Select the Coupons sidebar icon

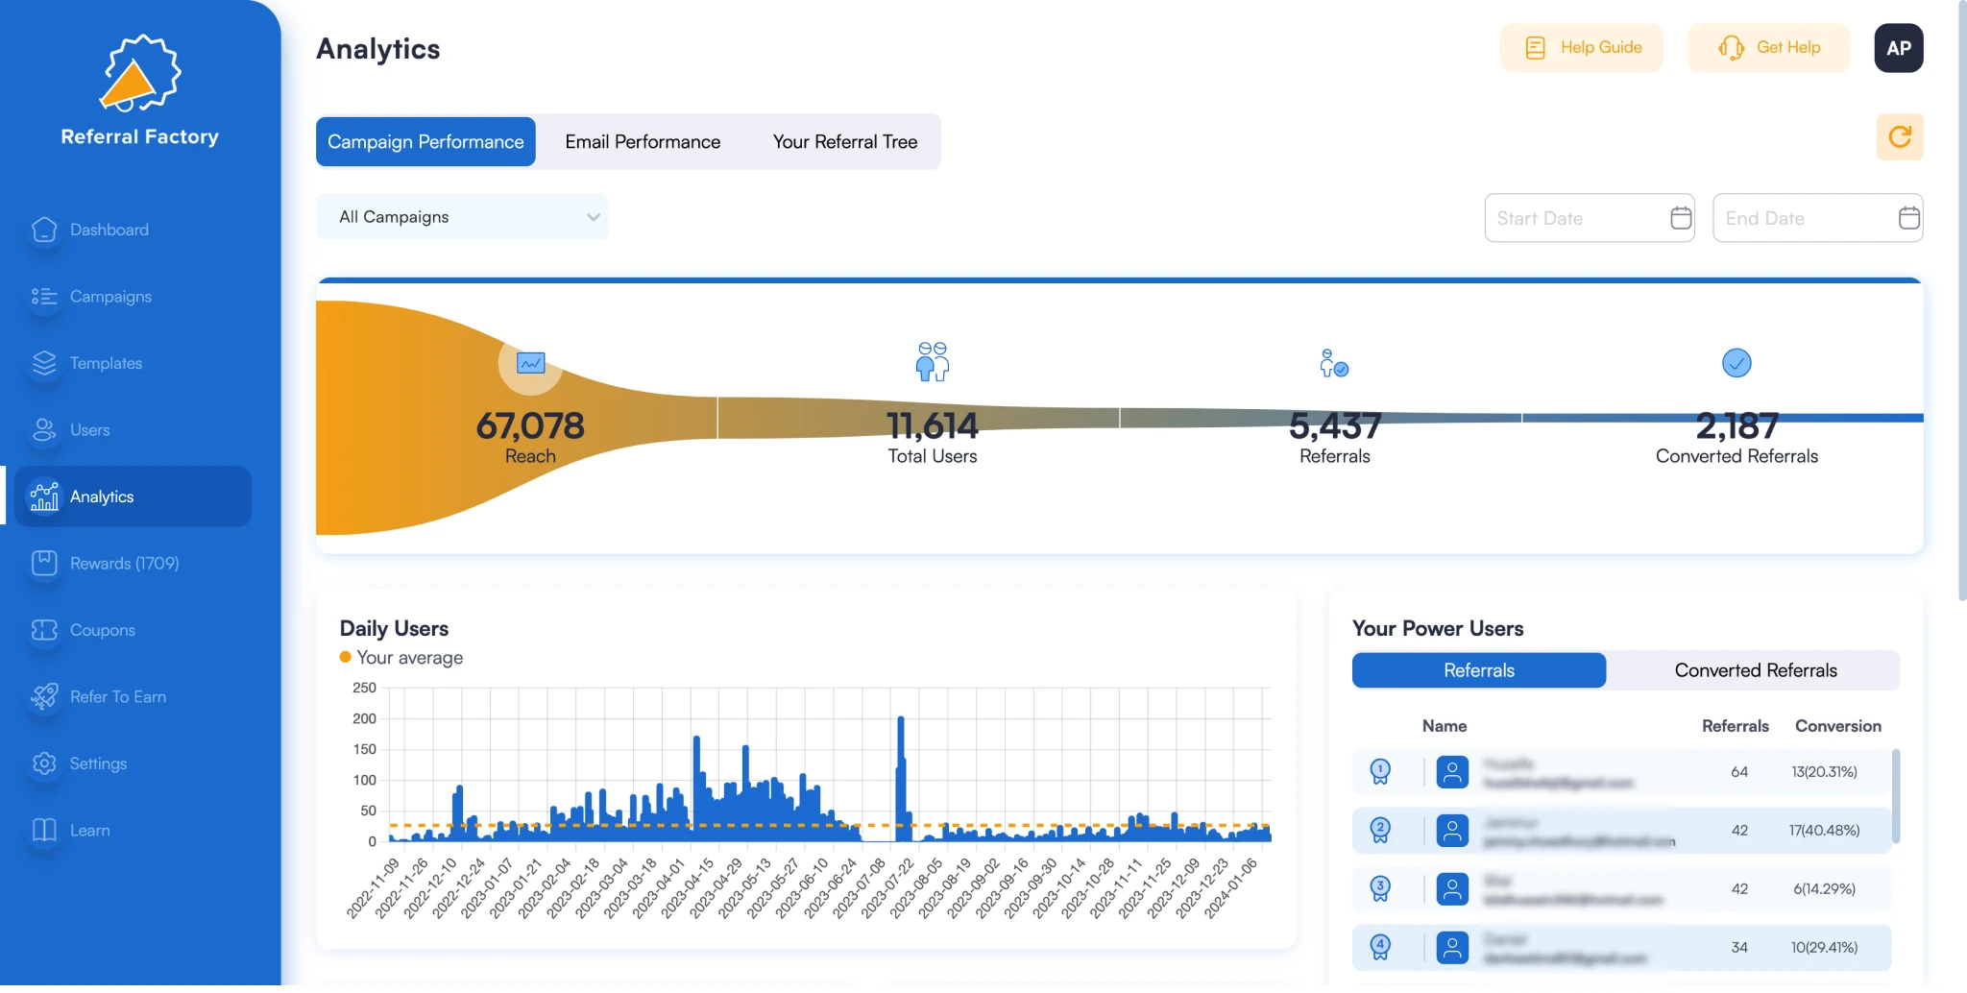(44, 630)
